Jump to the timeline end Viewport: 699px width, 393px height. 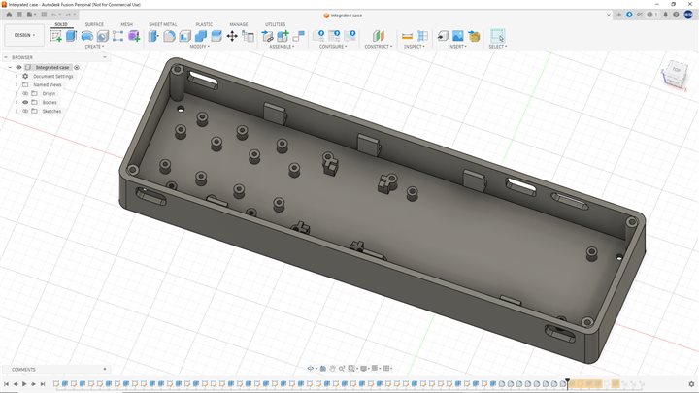(x=43, y=384)
